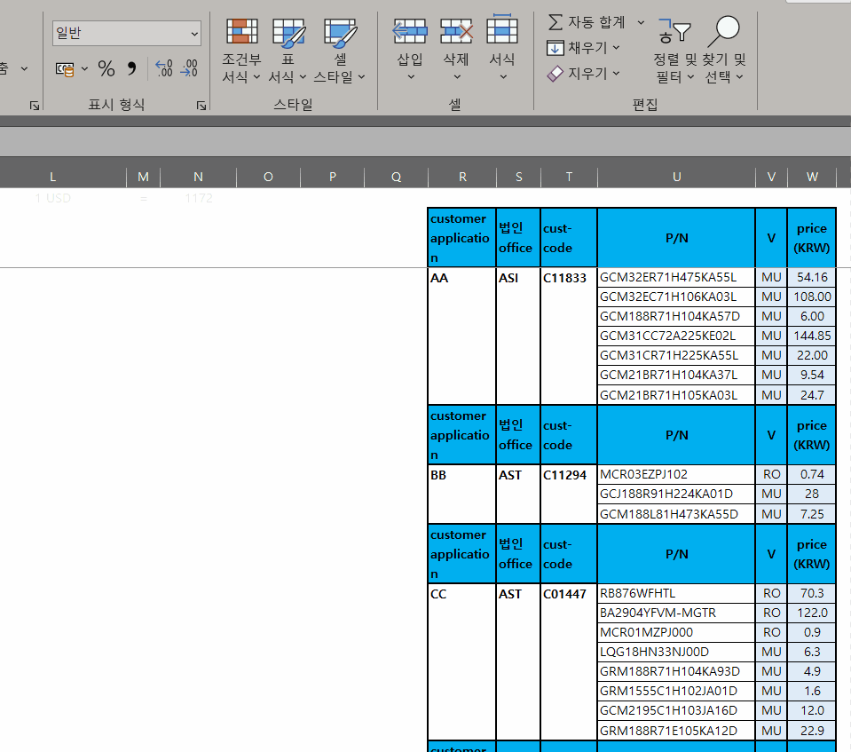The image size is (851, 752).
Task: Select price cell 144.85
Action: (x=812, y=336)
